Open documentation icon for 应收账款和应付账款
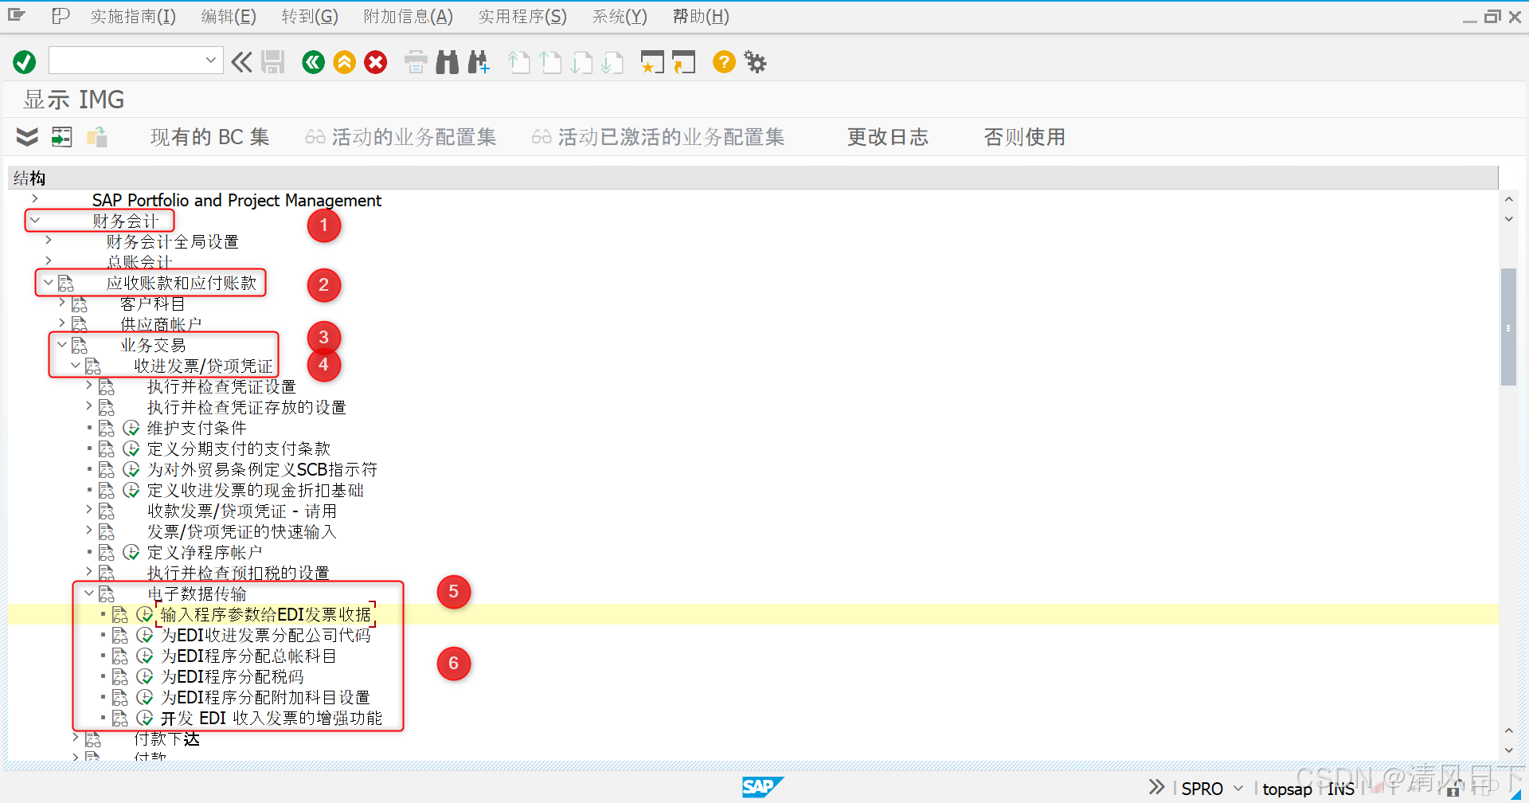The height and width of the screenshot is (803, 1529). 66,284
